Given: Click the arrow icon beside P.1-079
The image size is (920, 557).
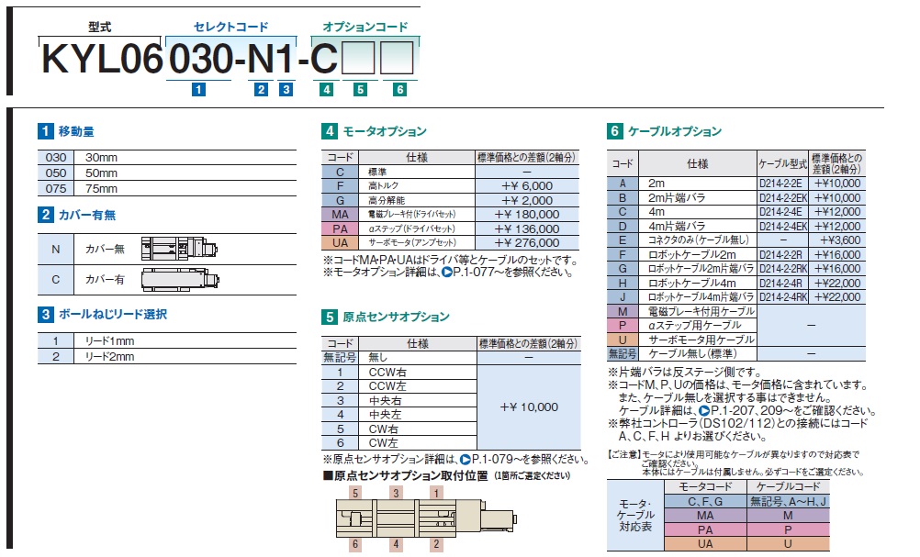Looking at the screenshot, I should [466, 459].
